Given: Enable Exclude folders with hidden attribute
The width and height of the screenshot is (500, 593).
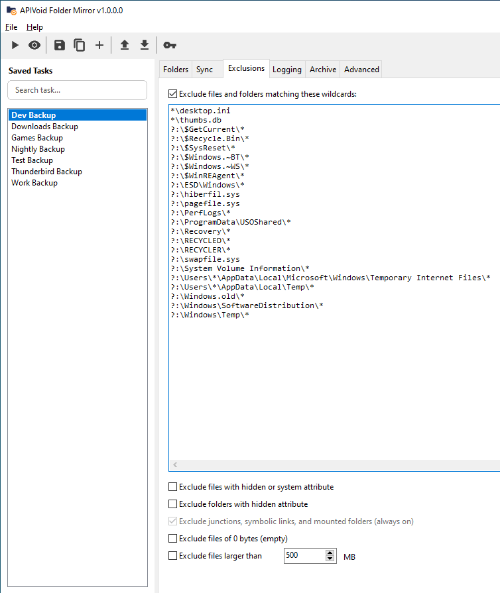Looking at the screenshot, I should (172, 504).
